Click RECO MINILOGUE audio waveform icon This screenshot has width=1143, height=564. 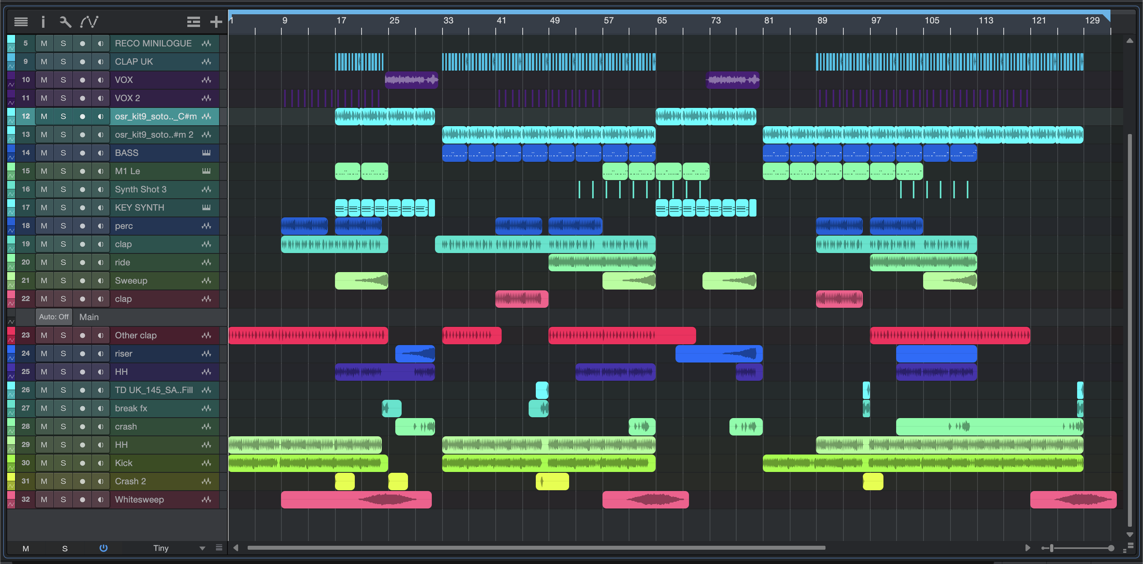click(206, 44)
